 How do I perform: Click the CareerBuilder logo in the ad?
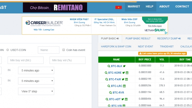click(x=44, y=23)
